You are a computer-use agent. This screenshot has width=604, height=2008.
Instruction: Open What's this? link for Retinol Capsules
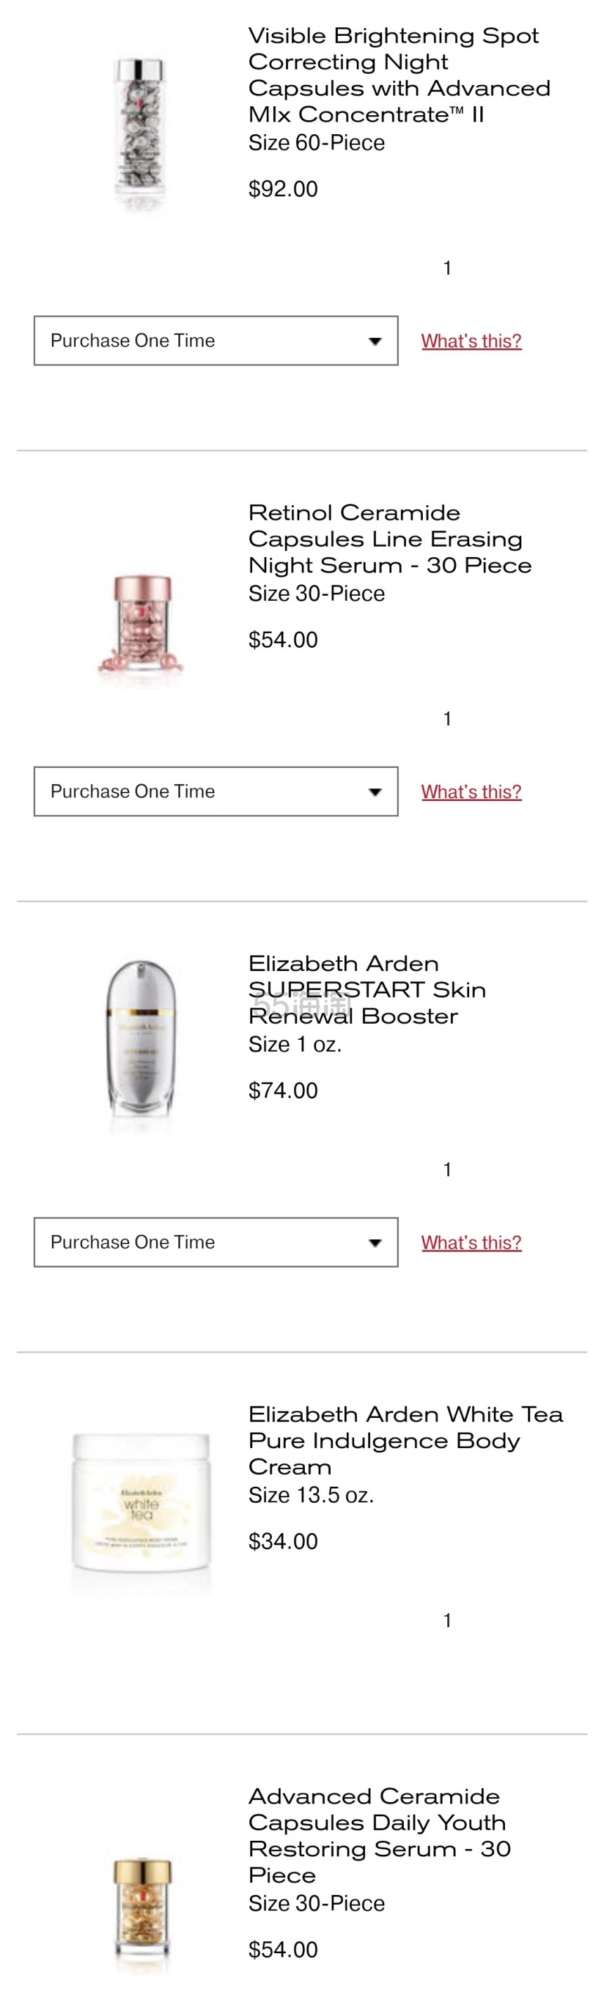point(471,792)
